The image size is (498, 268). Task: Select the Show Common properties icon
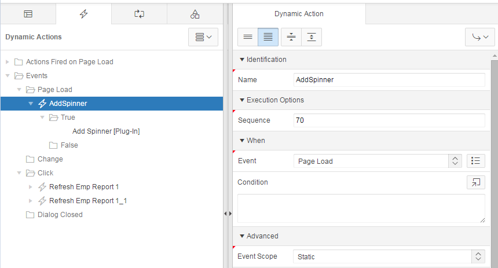(x=248, y=37)
